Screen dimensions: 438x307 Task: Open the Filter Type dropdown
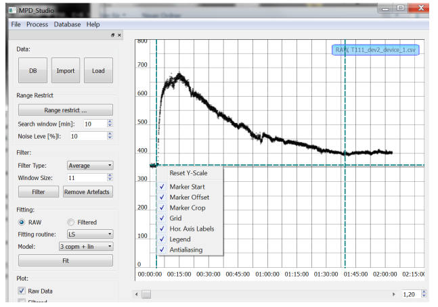click(x=90, y=165)
